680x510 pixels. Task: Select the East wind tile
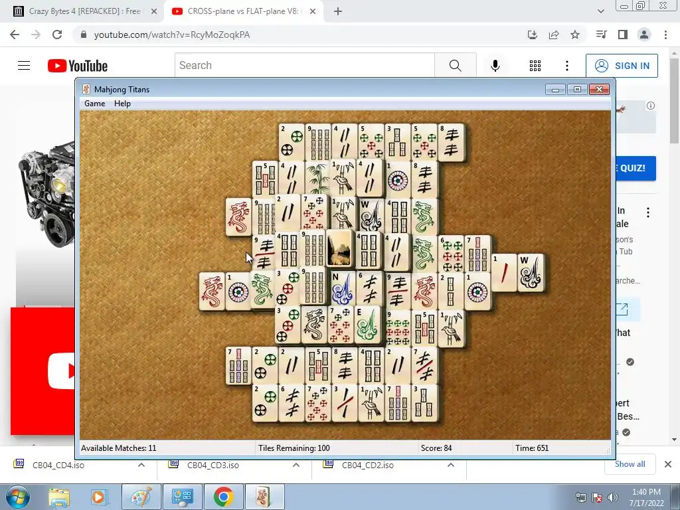[368, 324]
